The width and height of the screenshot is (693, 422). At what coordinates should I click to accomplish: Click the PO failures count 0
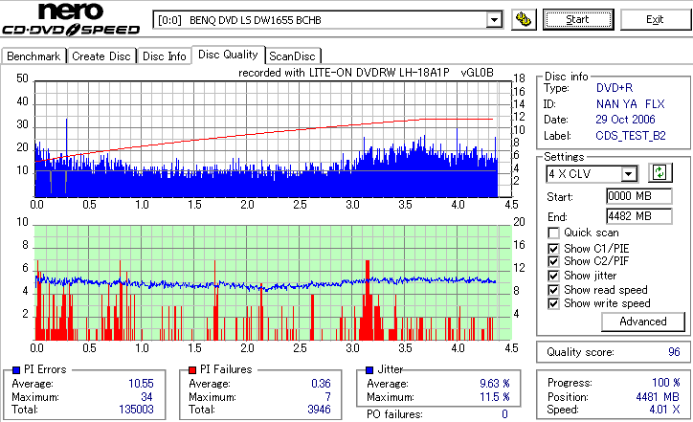tap(504, 414)
